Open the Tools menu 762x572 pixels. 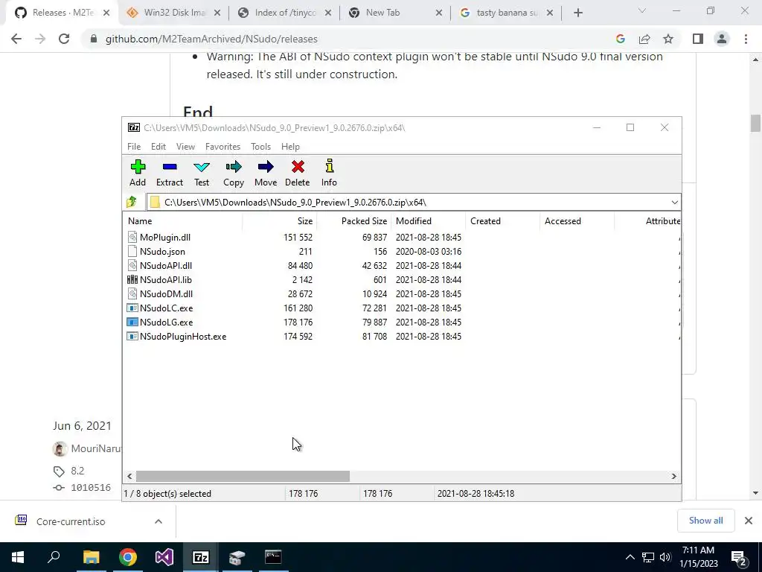click(261, 147)
